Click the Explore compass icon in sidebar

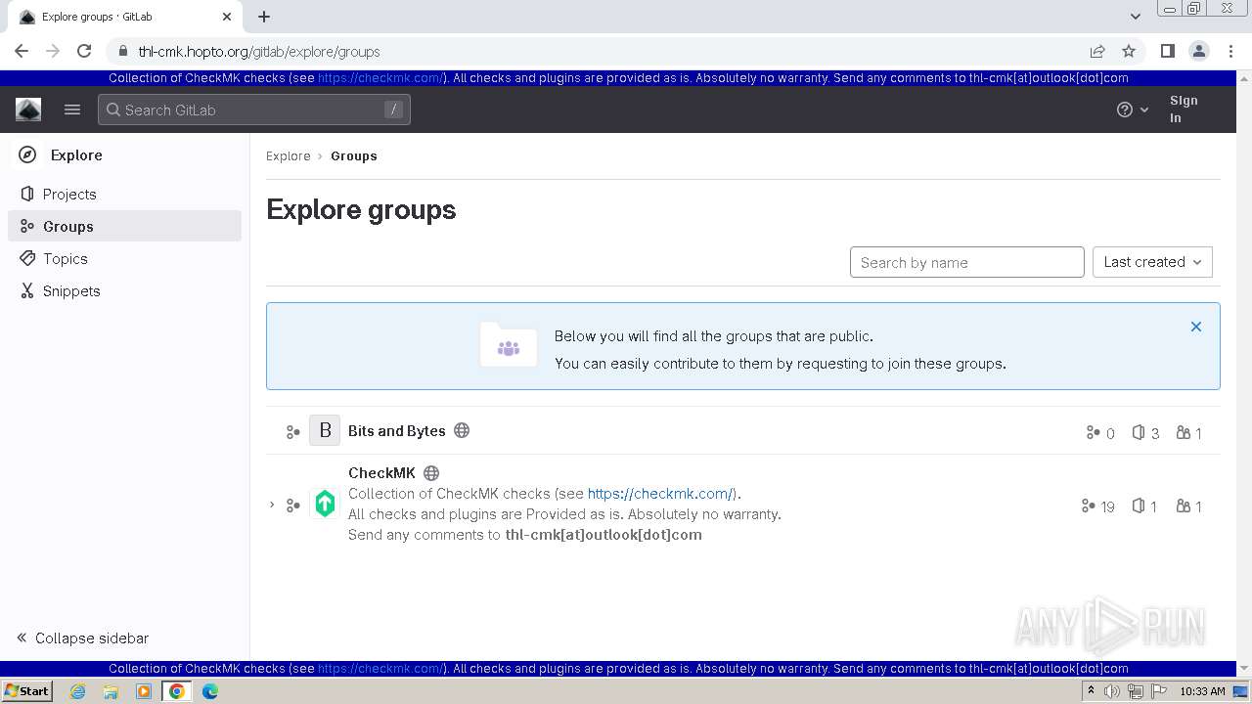[28, 154]
